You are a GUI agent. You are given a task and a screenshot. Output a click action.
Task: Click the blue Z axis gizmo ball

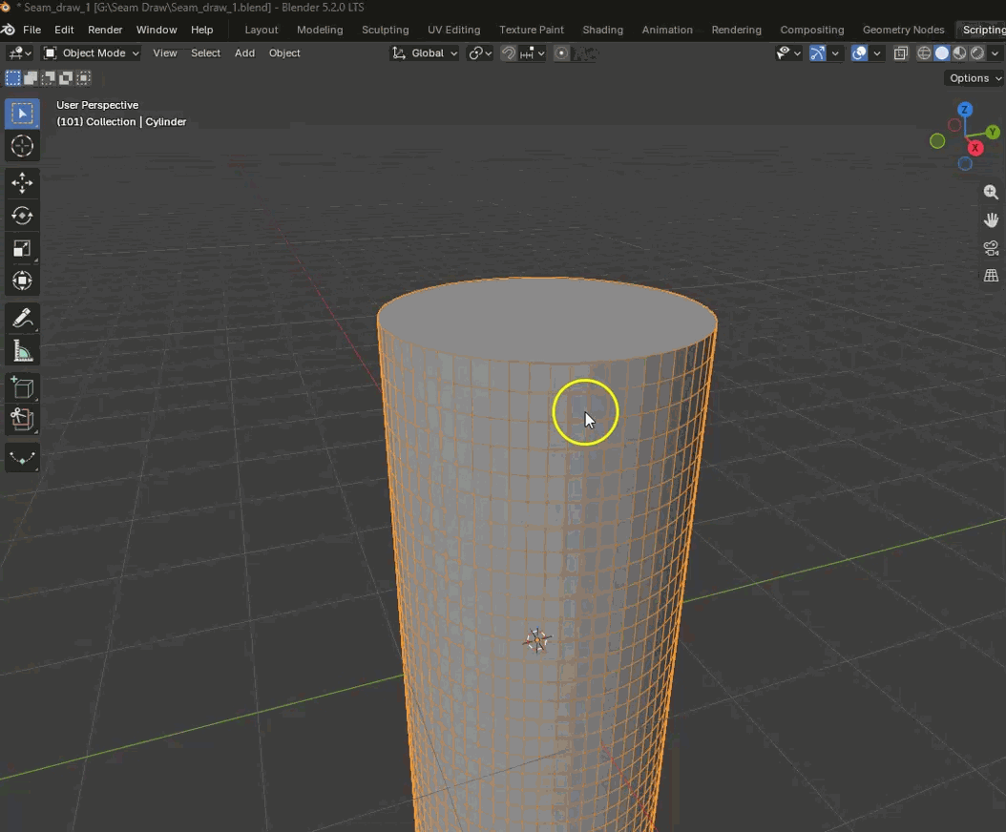(964, 110)
